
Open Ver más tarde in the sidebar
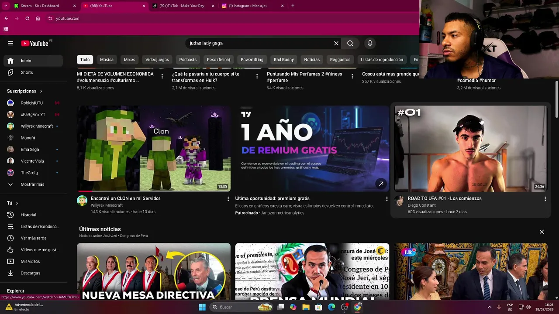[x=34, y=238]
